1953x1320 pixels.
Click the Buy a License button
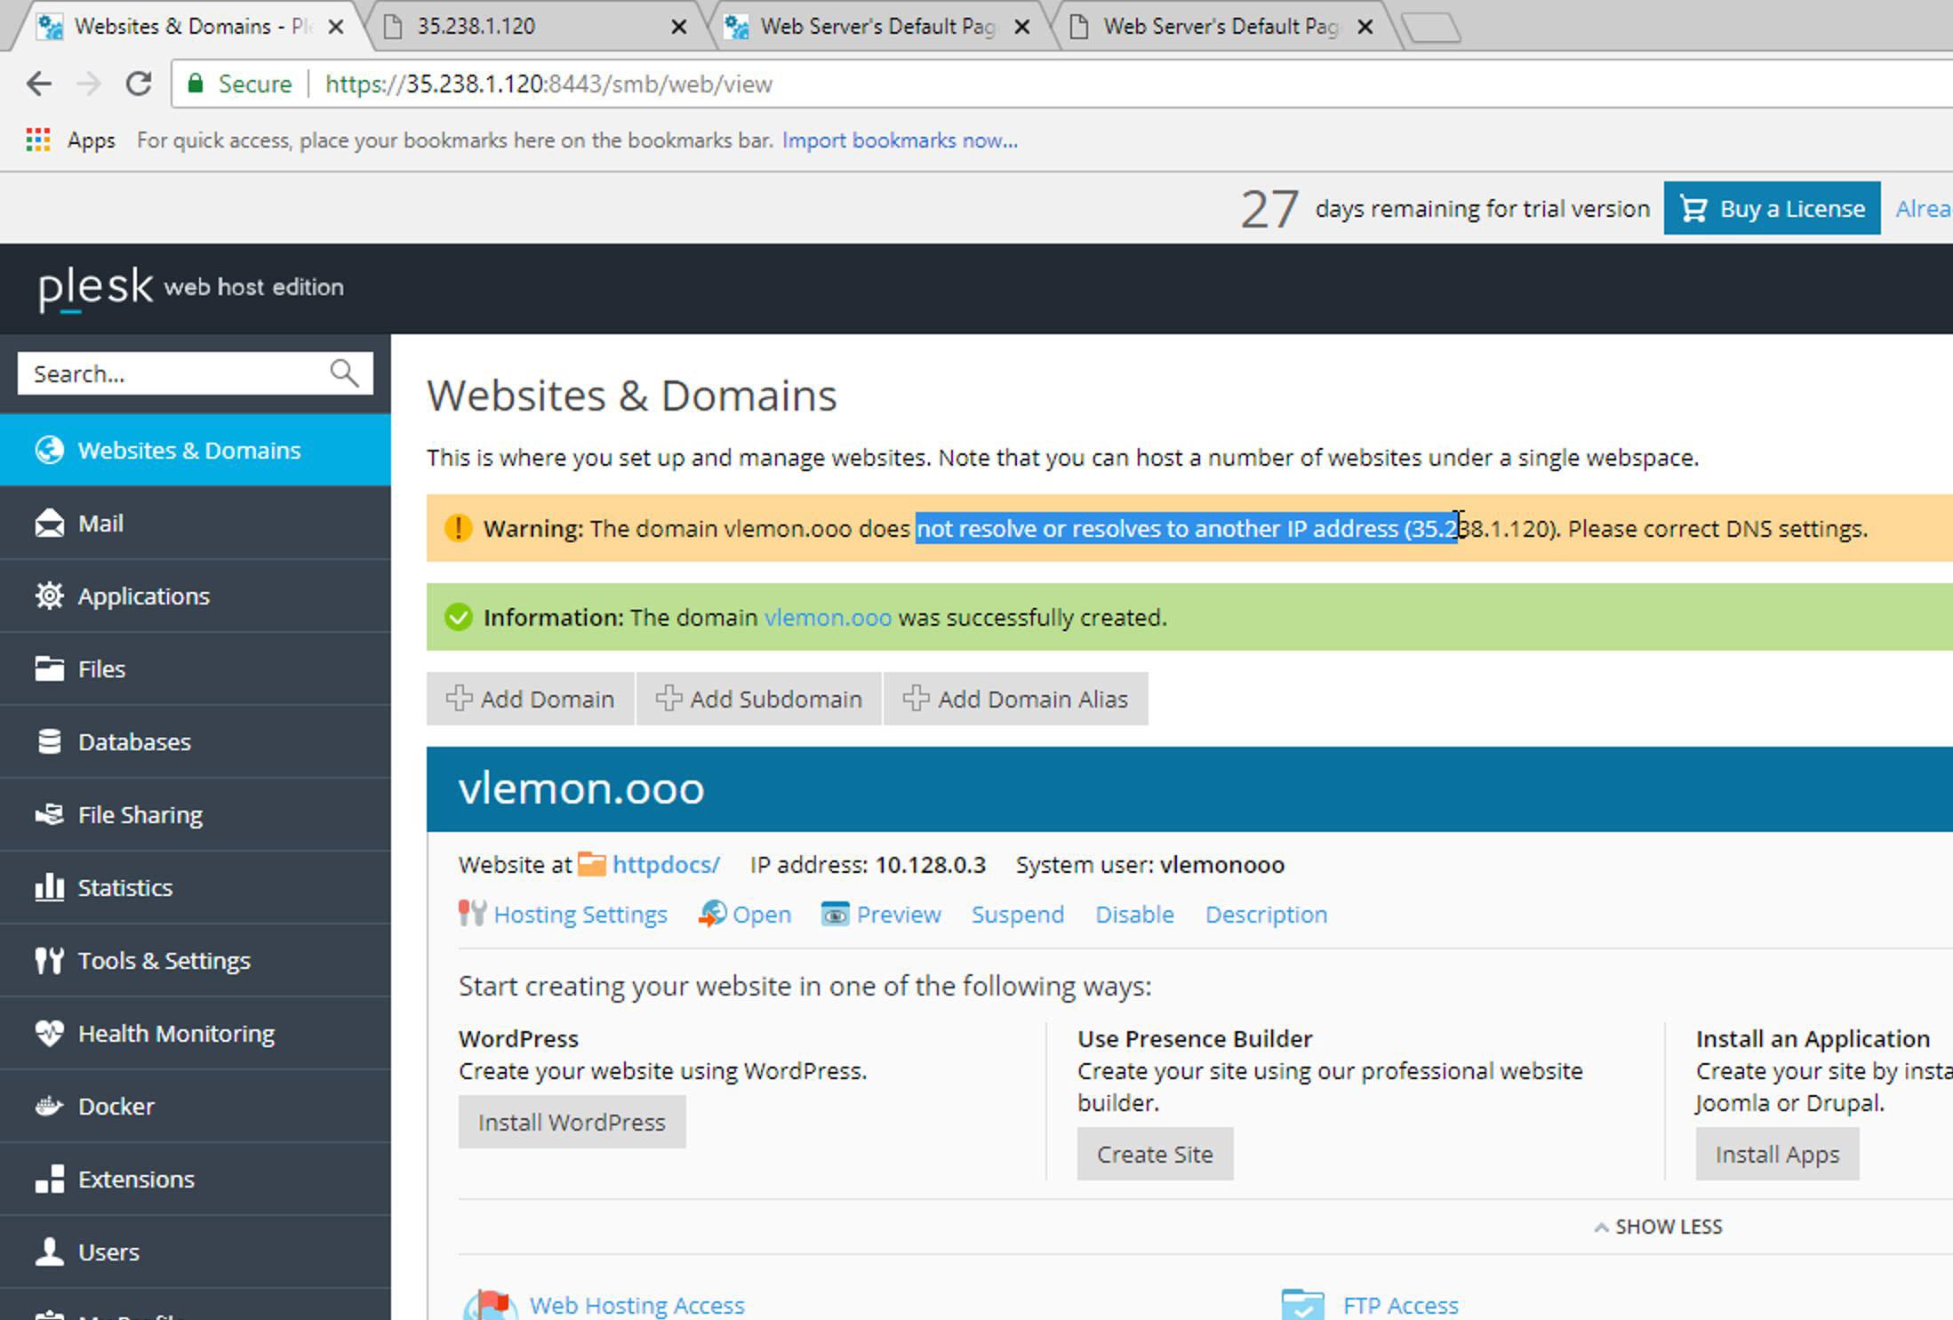(1772, 209)
